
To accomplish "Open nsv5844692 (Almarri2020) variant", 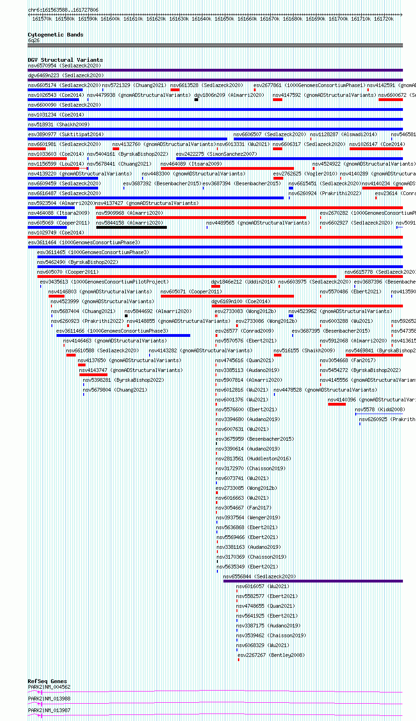I will pyautogui.click(x=158, y=311).
